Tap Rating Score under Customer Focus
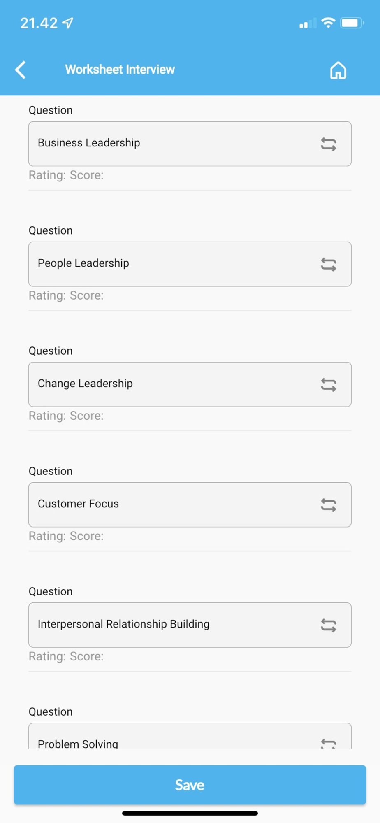The image size is (380, 823). click(66, 536)
